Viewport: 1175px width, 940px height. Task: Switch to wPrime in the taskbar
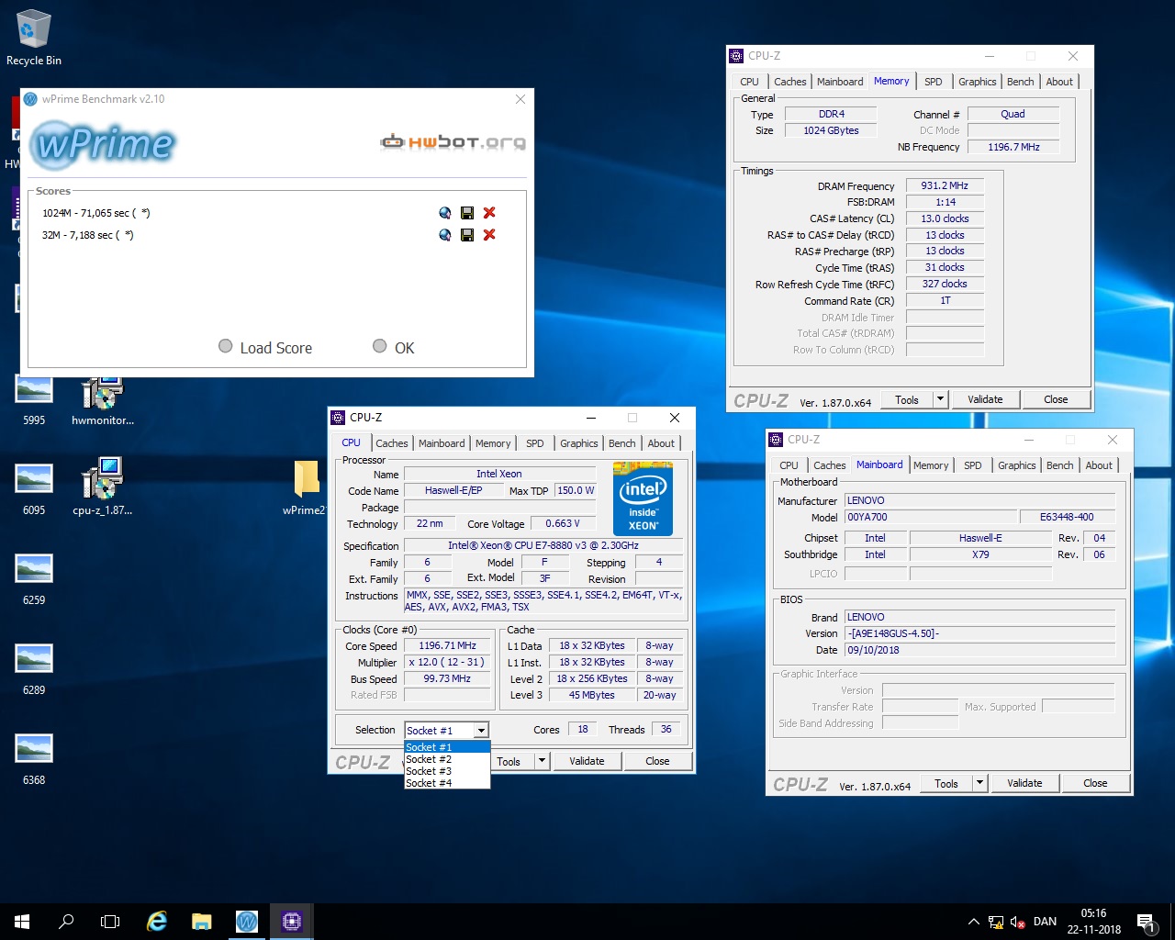point(246,922)
